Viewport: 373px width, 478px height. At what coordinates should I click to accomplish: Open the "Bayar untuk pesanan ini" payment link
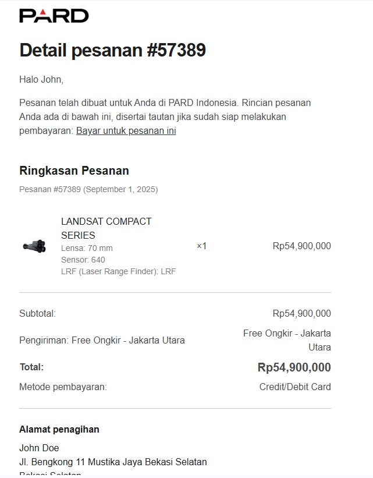(126, 130)
